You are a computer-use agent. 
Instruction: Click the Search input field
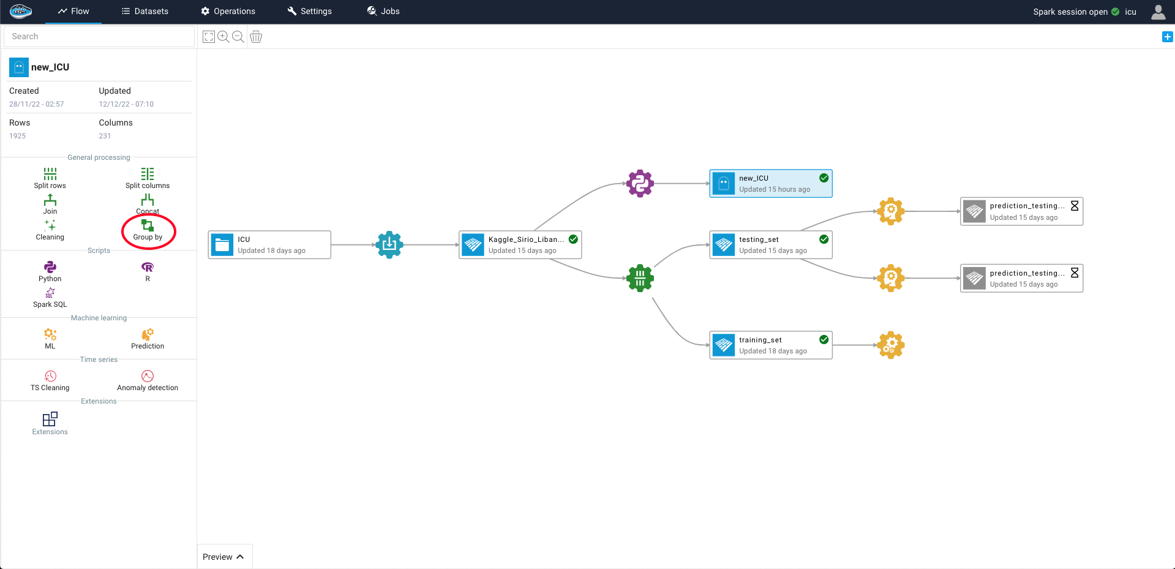point(99,37)
